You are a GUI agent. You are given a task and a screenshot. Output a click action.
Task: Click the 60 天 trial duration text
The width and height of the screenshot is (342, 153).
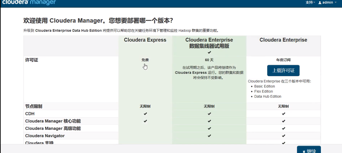pos(209,60)
